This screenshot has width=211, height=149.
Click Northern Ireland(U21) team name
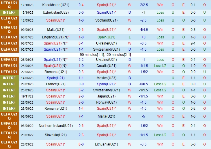pyautogui.click(x=55, y=126)
